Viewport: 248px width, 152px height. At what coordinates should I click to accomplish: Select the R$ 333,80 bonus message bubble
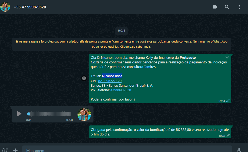pyautogui.click(x=160, y=132)
